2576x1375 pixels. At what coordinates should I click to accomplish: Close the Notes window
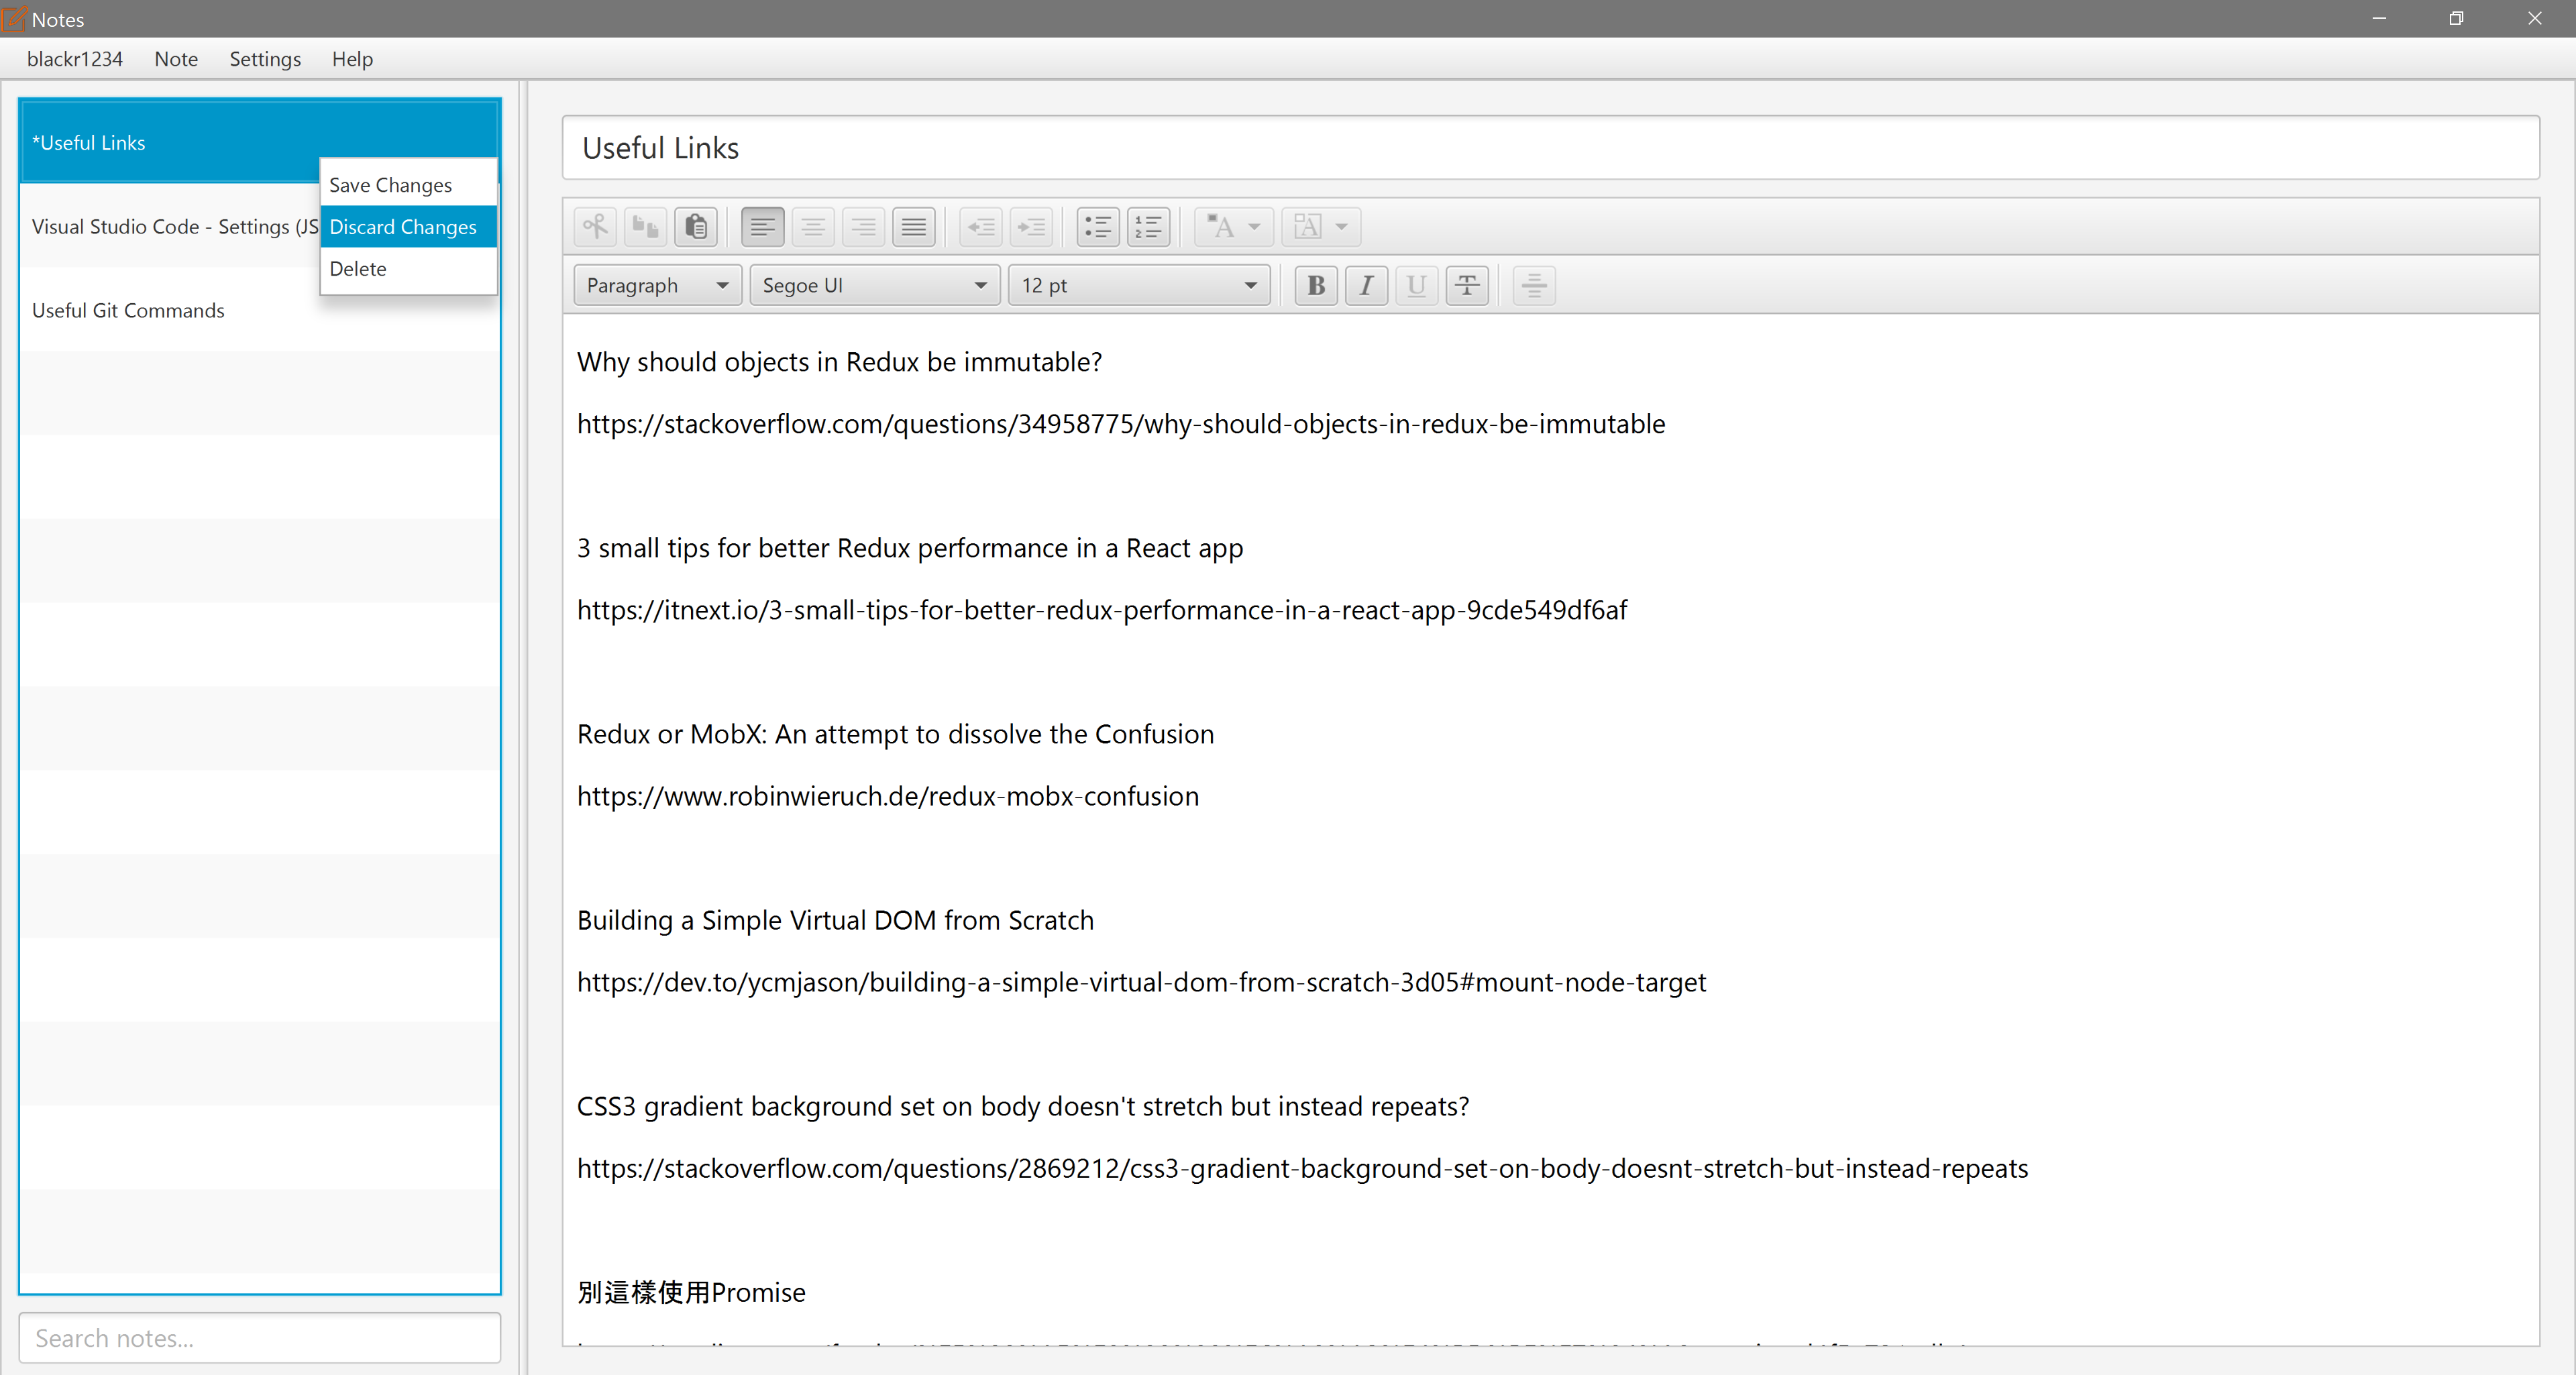(x=2534, y=19)
